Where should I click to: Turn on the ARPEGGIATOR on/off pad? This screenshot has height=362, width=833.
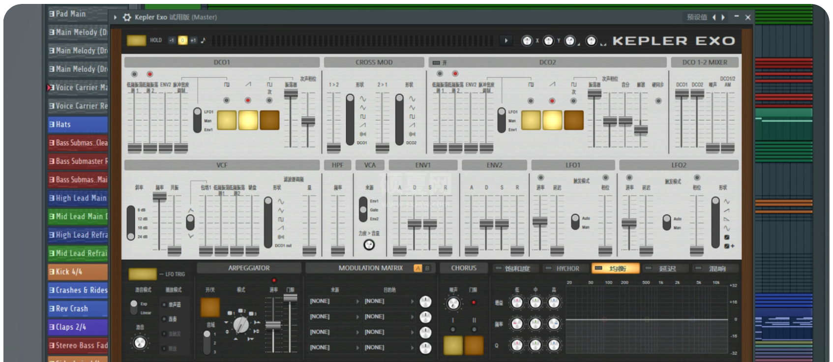pos(210,307)
